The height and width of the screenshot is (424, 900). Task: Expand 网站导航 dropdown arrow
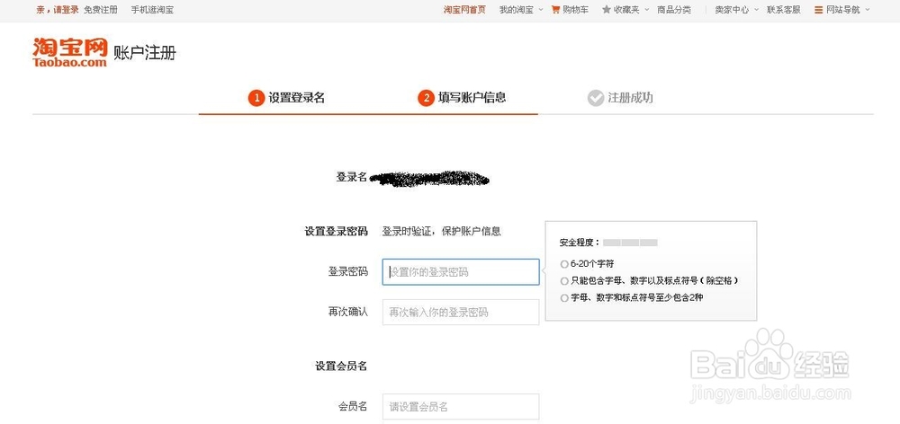coord(867,10)
